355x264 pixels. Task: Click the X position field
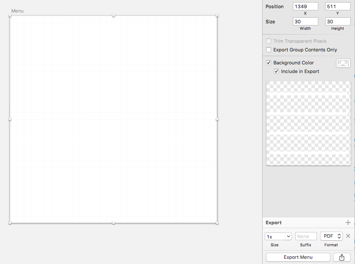pyautogui.click(x=305, y=6)
